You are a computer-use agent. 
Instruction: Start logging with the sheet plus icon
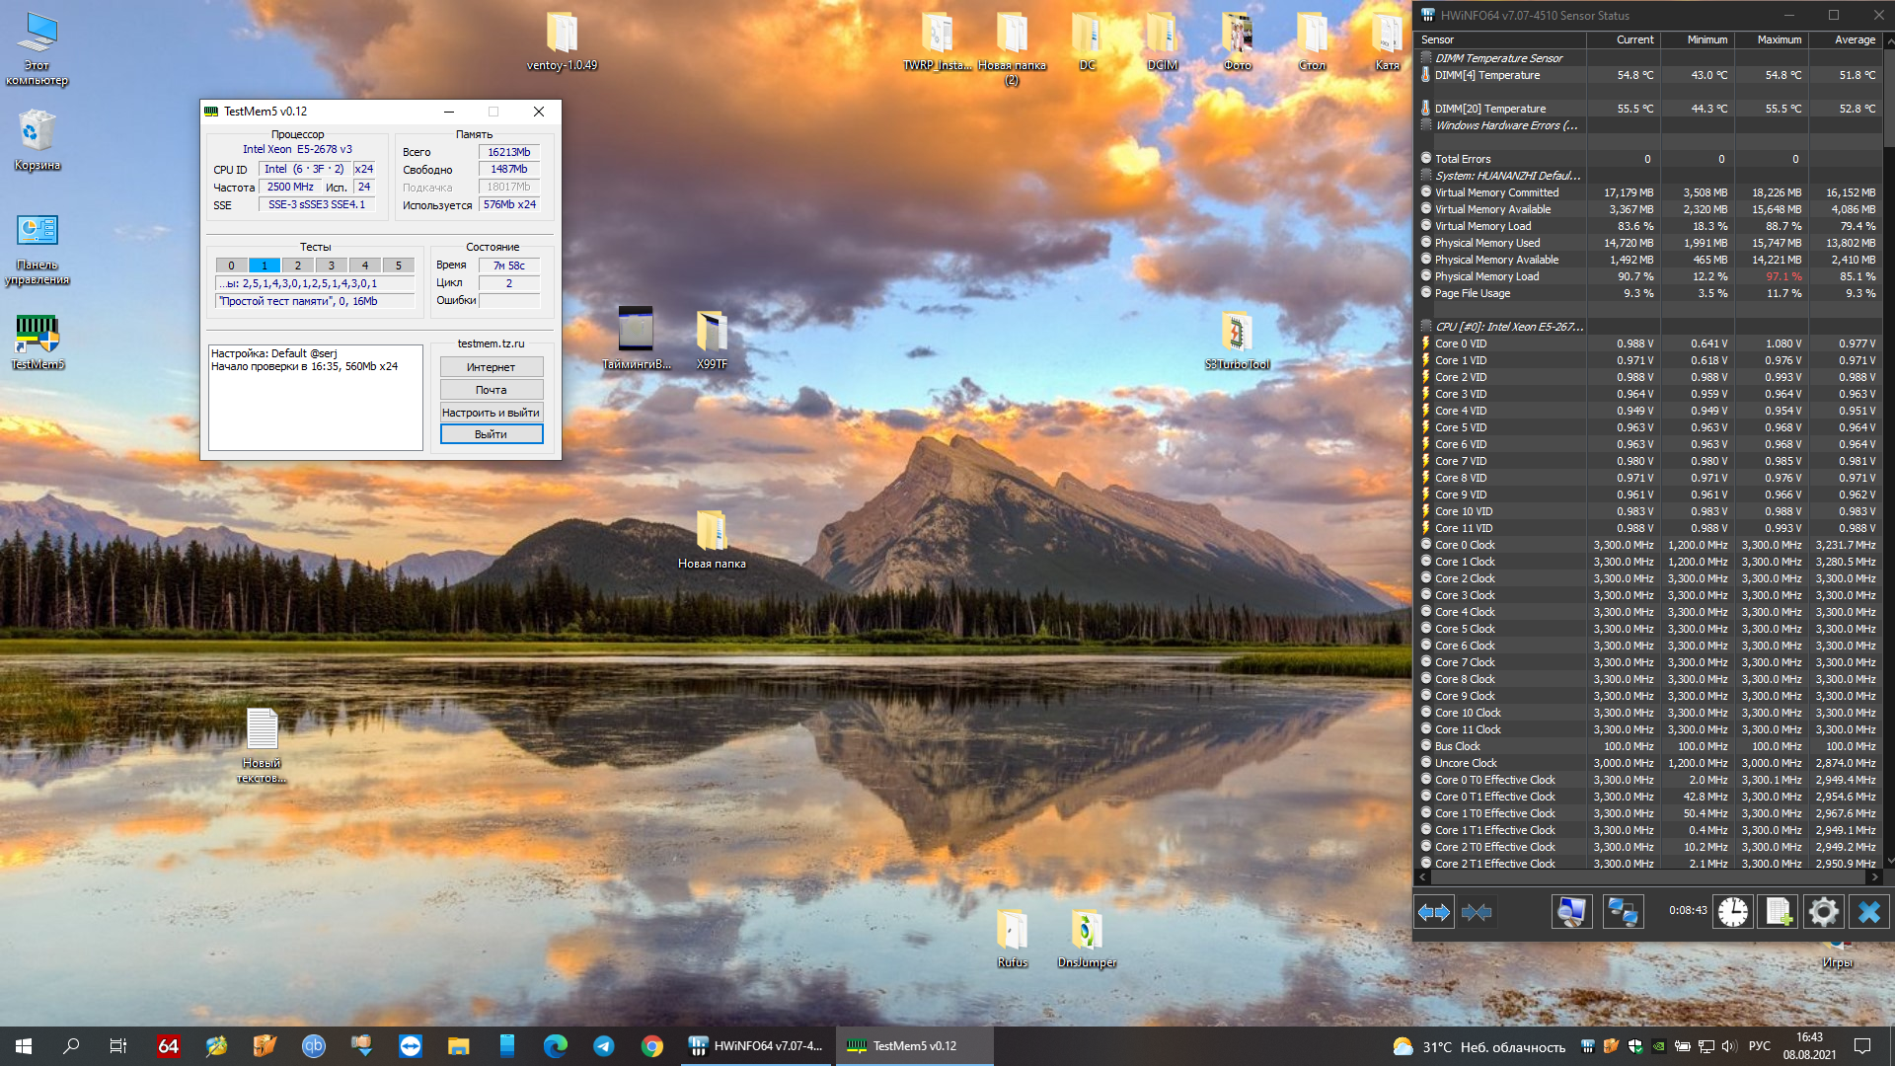(x=1779, y=912)
